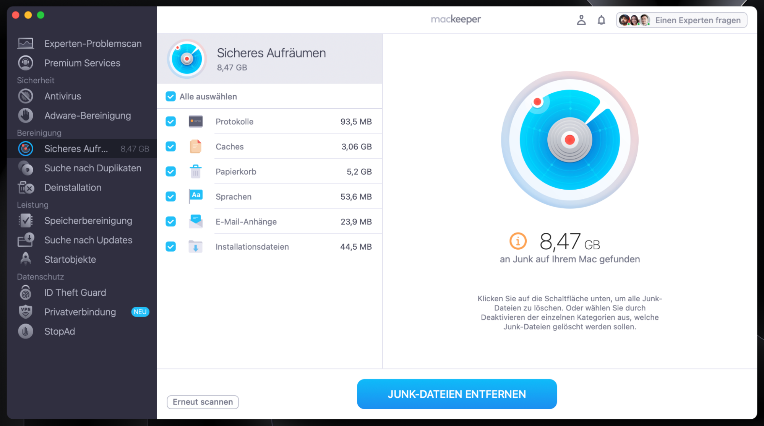Open Experten-Problemscan

tap(92, 43)
